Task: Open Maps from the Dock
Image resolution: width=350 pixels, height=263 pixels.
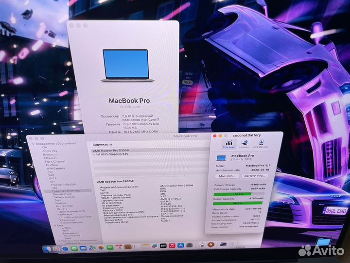Action: (x=92, y=248)
